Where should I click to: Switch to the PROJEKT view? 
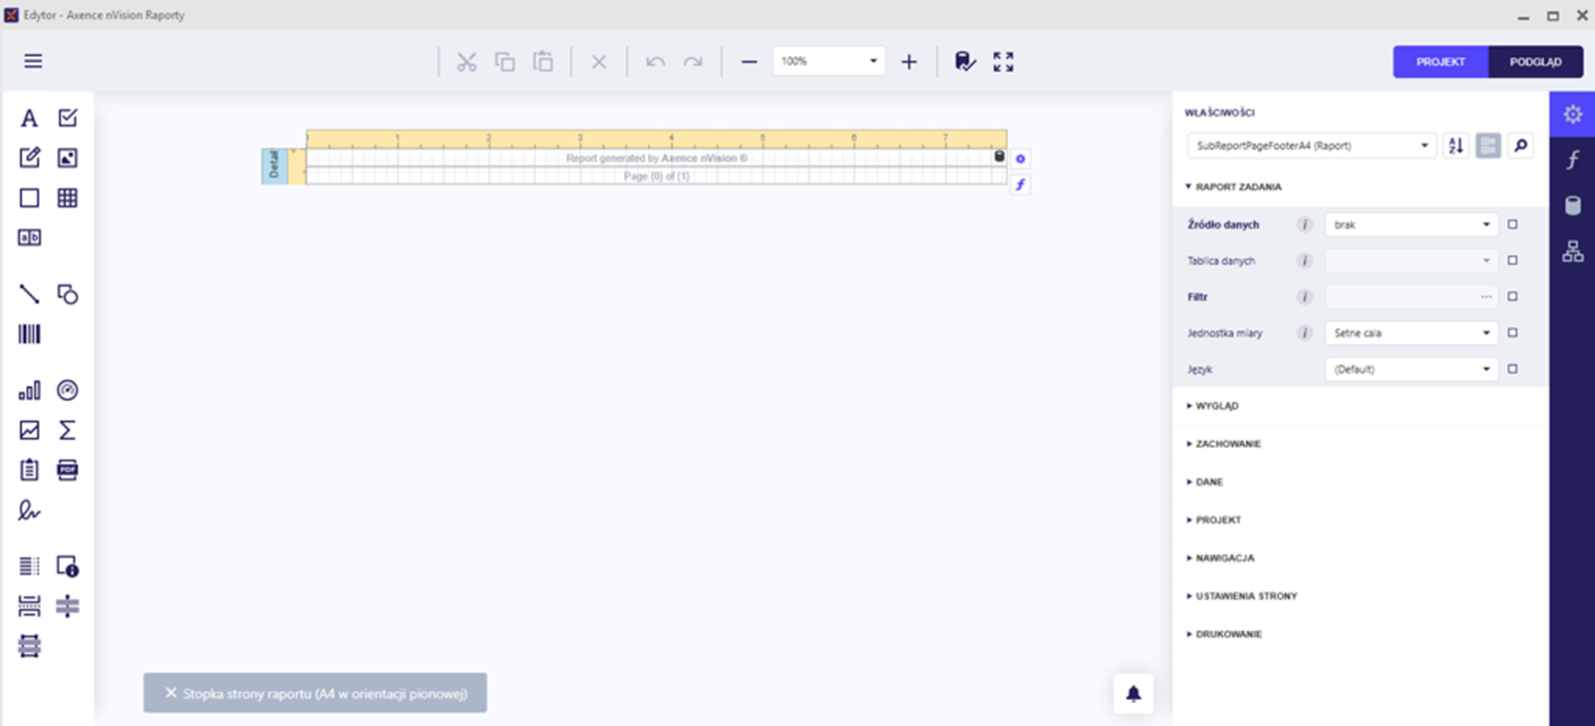coord(1440,62)
